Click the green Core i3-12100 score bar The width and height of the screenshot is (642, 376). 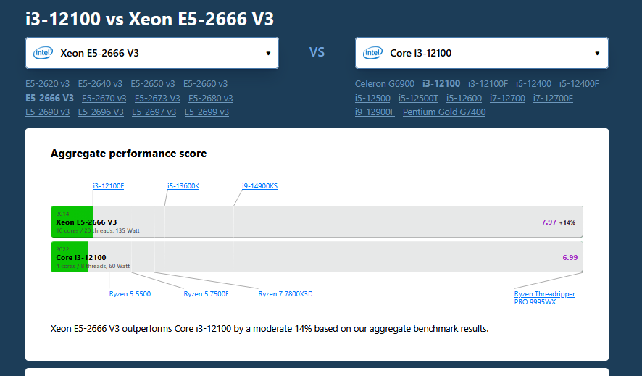pyautogui.click(x=70, y=257)
